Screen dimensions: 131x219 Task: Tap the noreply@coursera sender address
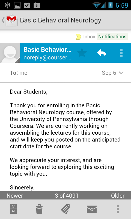pos(47,57)
